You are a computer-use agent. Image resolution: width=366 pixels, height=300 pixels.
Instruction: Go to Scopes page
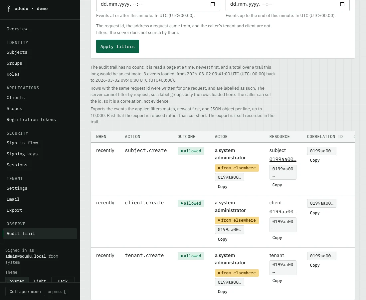(14, 108)
